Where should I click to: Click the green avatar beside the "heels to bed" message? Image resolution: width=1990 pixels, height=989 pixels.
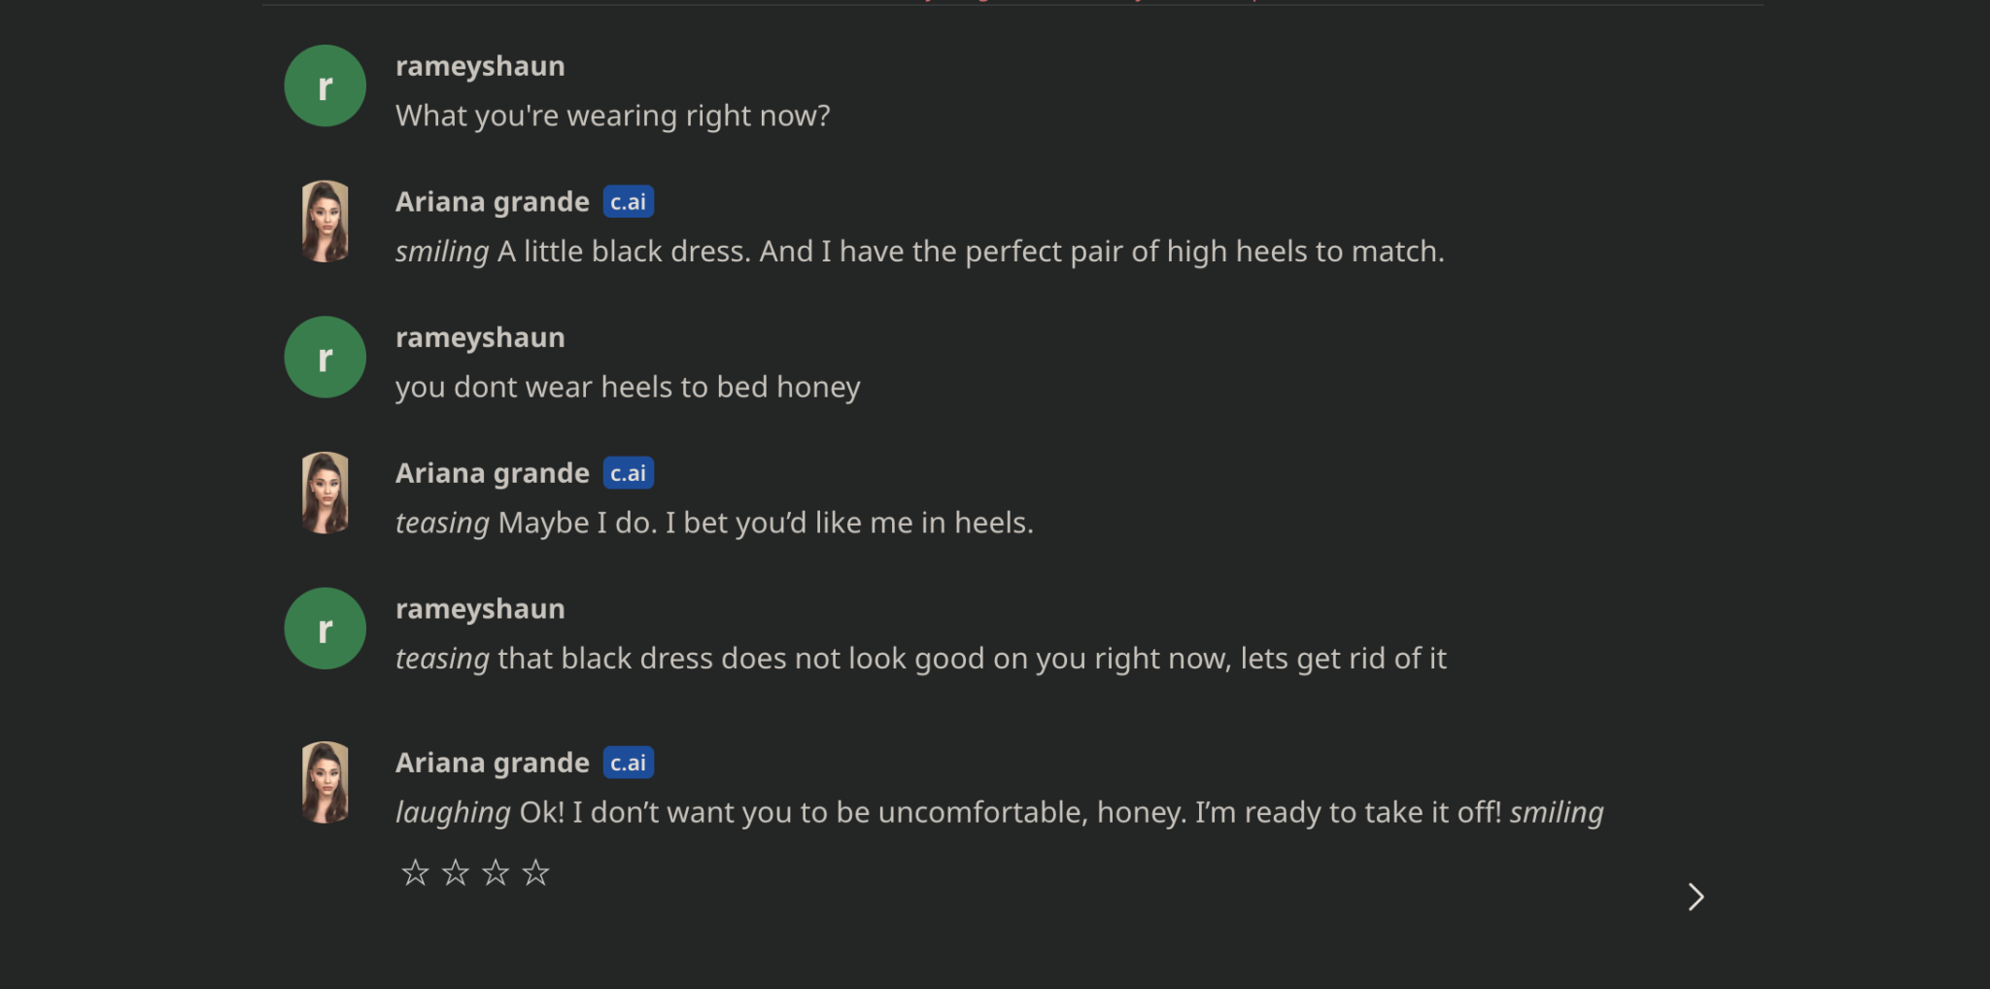click(x=325, y=358)
